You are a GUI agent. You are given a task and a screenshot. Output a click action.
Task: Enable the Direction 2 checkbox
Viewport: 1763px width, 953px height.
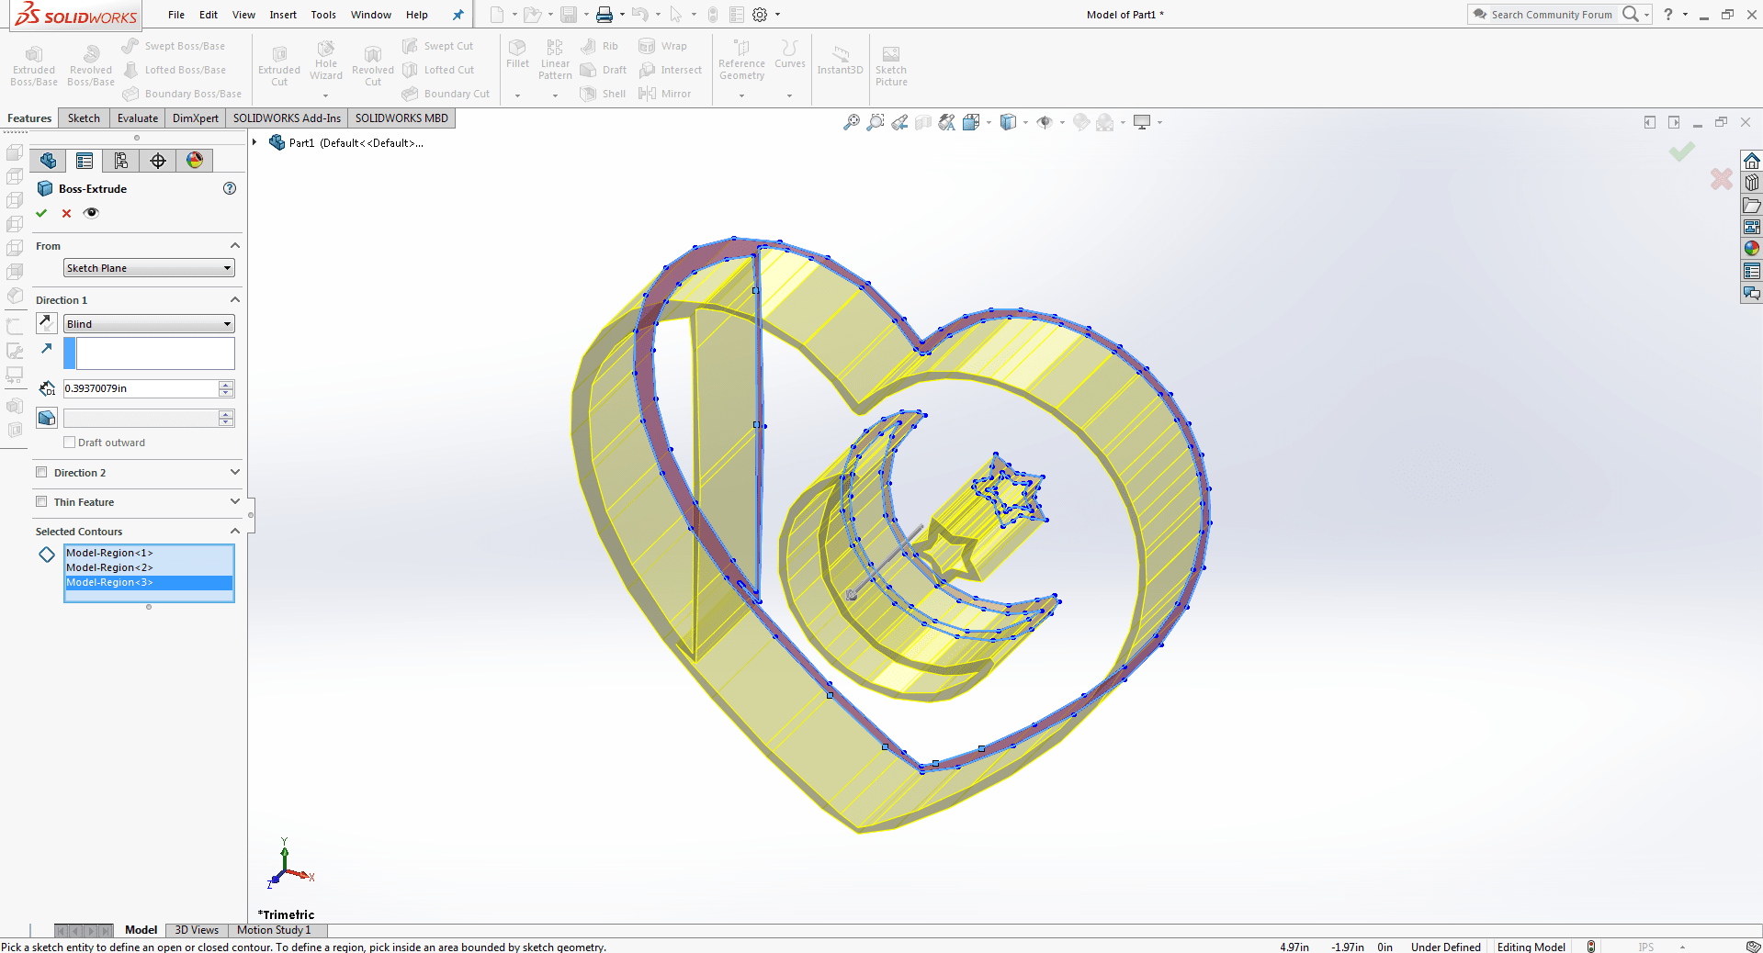(41, 473)
